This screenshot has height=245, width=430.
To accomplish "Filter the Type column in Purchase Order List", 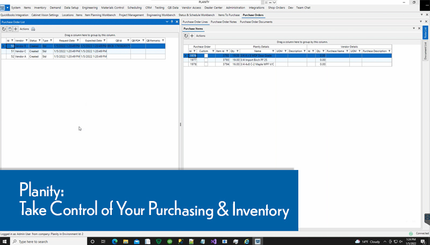I will pos(51,40).
